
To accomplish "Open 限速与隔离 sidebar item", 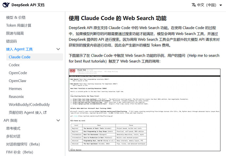I will click(x=15, y=33).
